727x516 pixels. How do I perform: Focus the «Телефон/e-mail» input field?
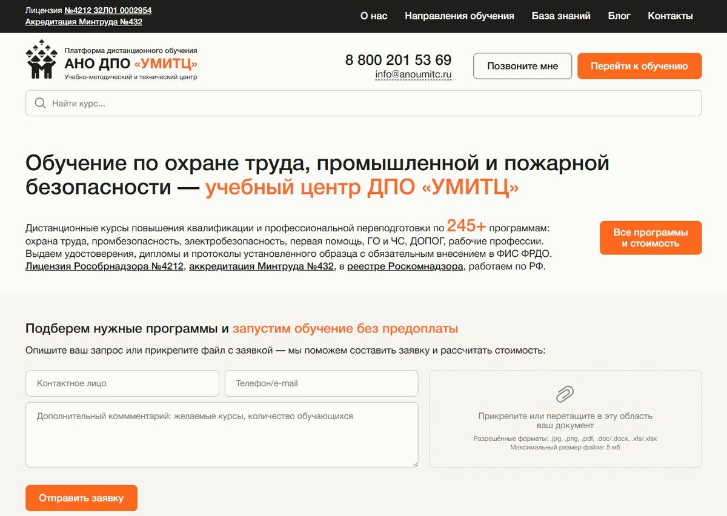321,383
